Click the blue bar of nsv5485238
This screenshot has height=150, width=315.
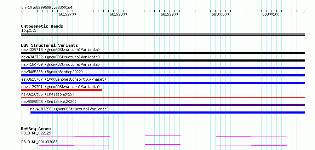[163, 75]
